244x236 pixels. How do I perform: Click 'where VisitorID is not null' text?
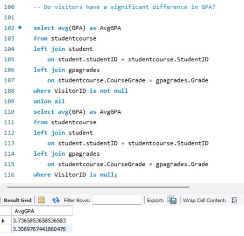point(80,91)
